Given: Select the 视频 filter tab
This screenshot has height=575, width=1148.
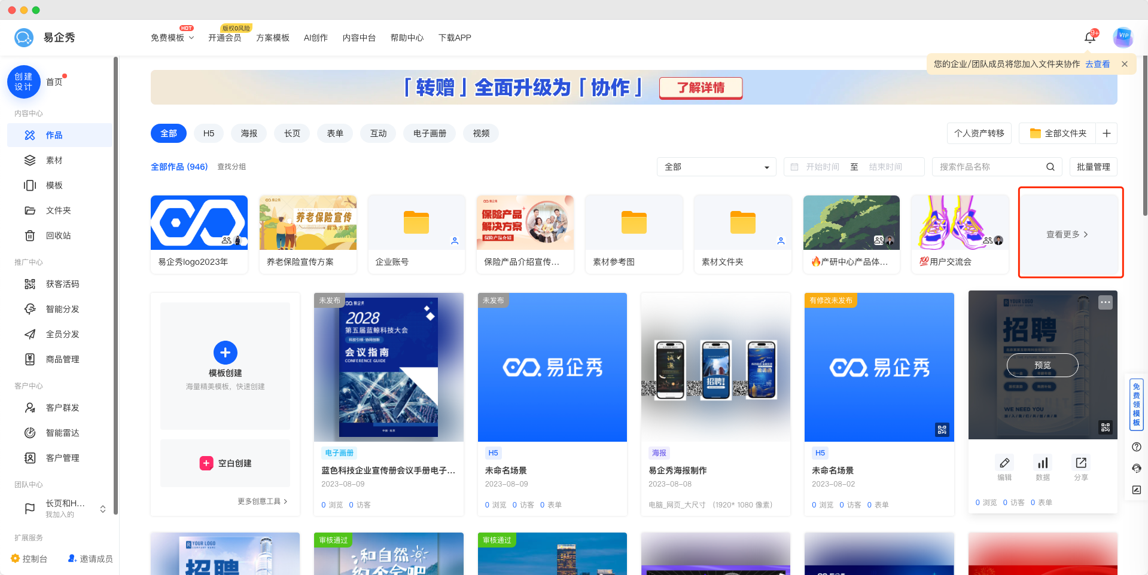Looking at the screenshot, I should coord(481,133).
